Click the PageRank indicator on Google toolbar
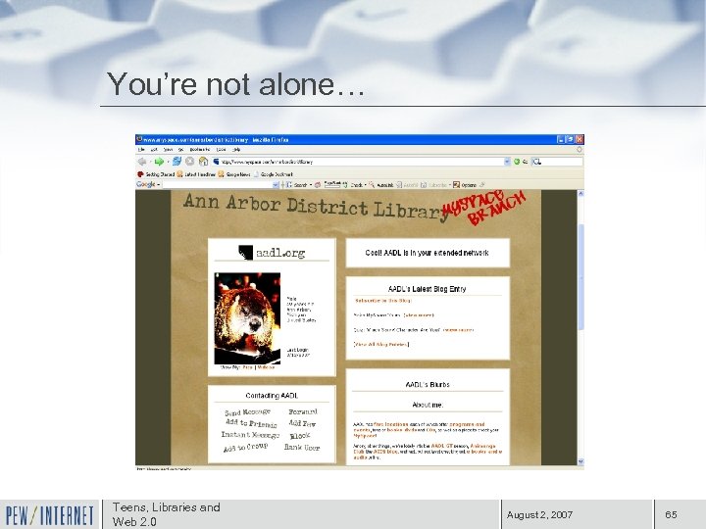The height and width of the screenshot is (529, 706). [x=332, y=184]
